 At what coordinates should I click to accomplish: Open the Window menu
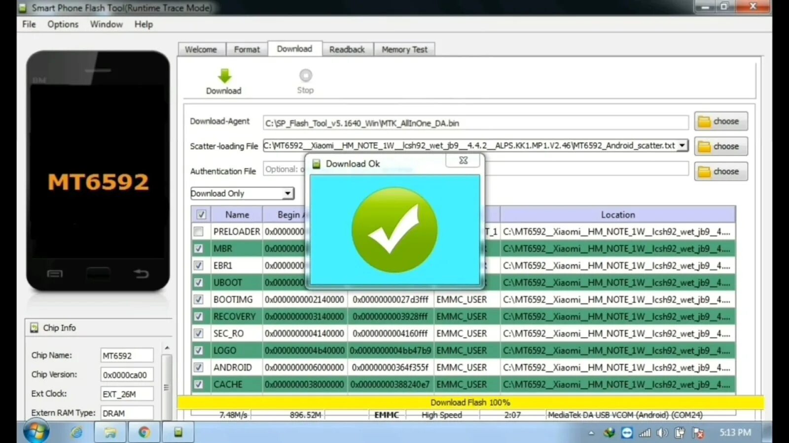point(106,24)
